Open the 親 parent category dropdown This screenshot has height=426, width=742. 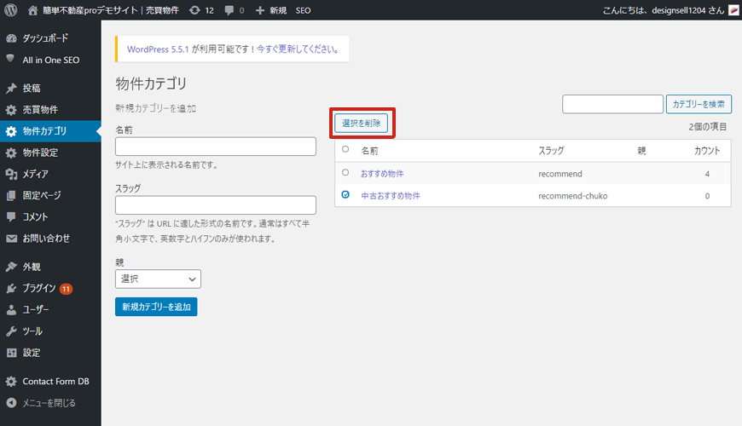(158, 279)
